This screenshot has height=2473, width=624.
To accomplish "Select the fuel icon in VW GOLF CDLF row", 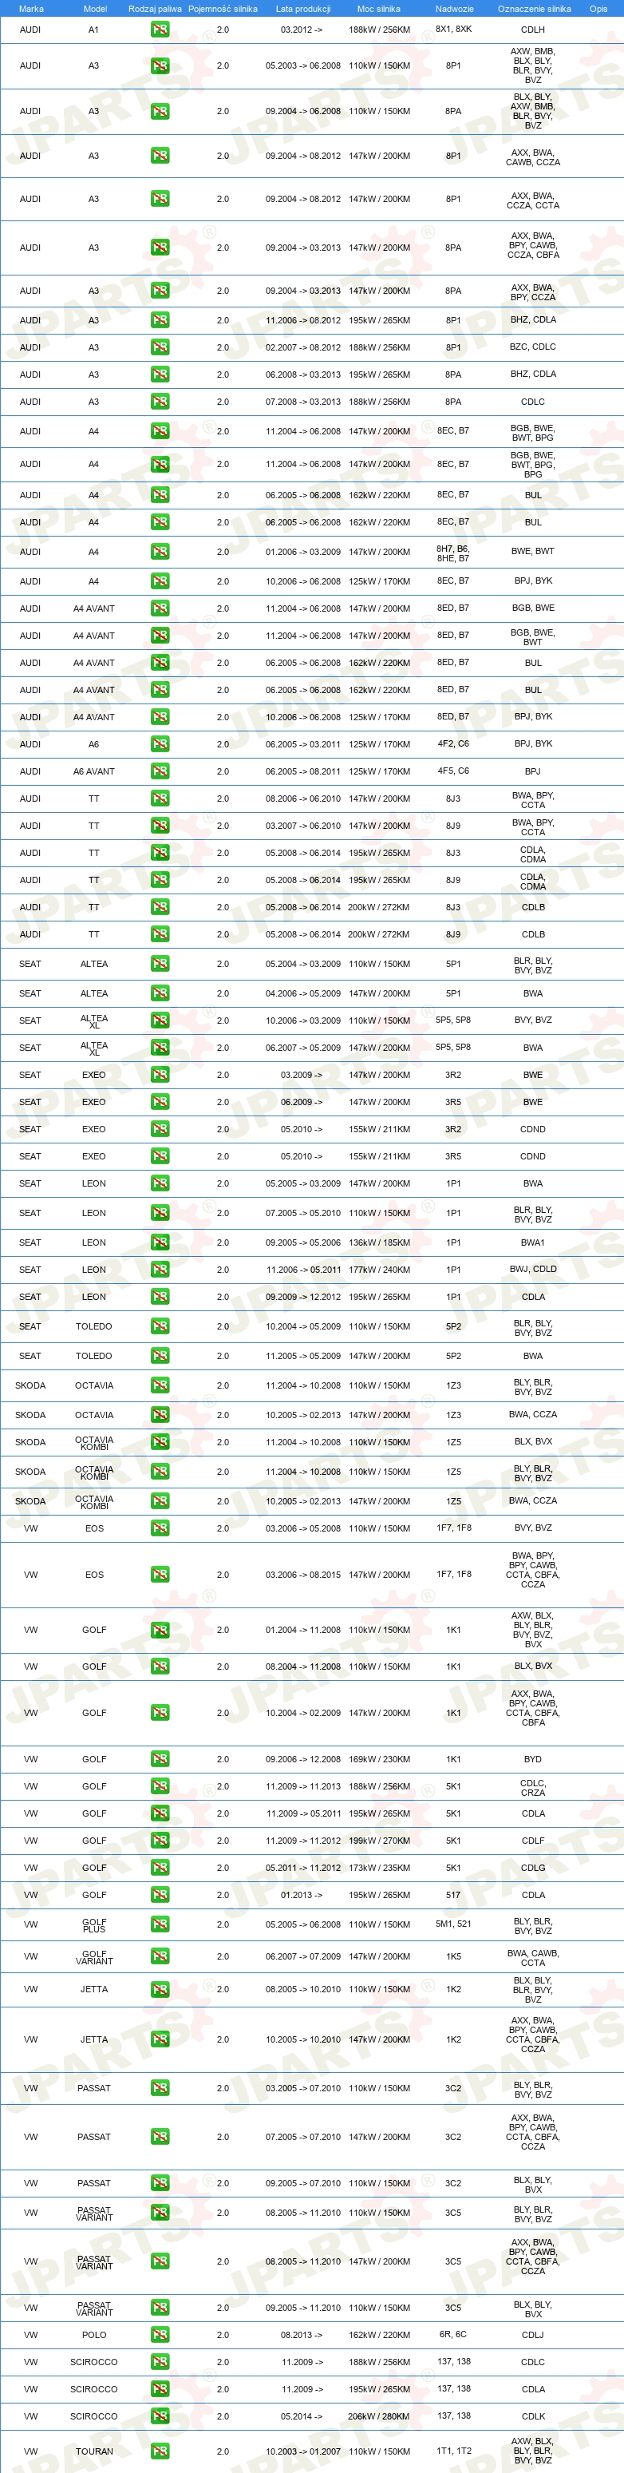I will 160,1841.
